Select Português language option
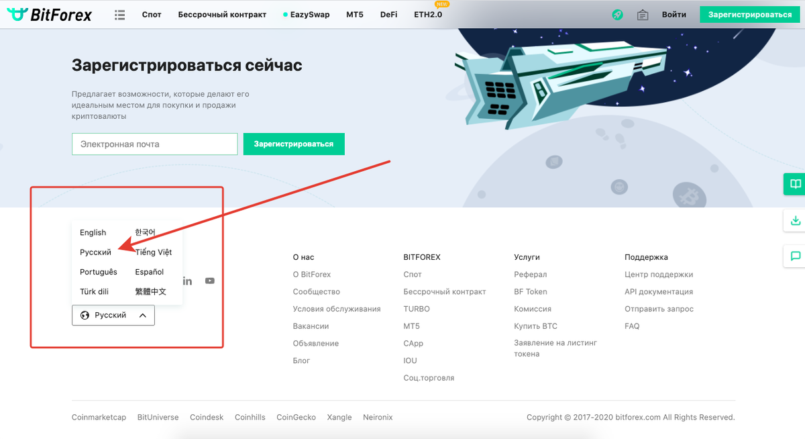Viewport: 805px width, 439px height. point(99,272)
